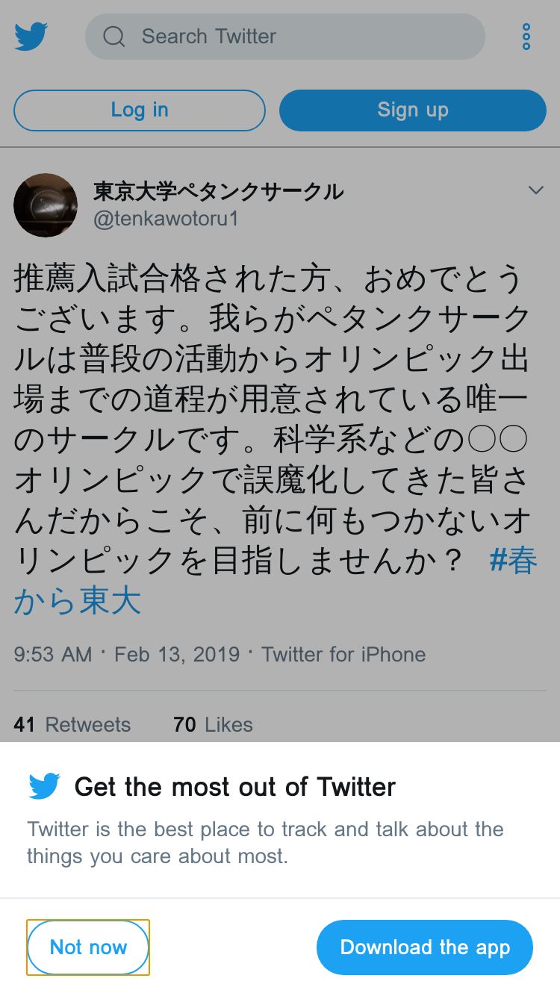Tap the Download the app button

[x=425, y=947]
